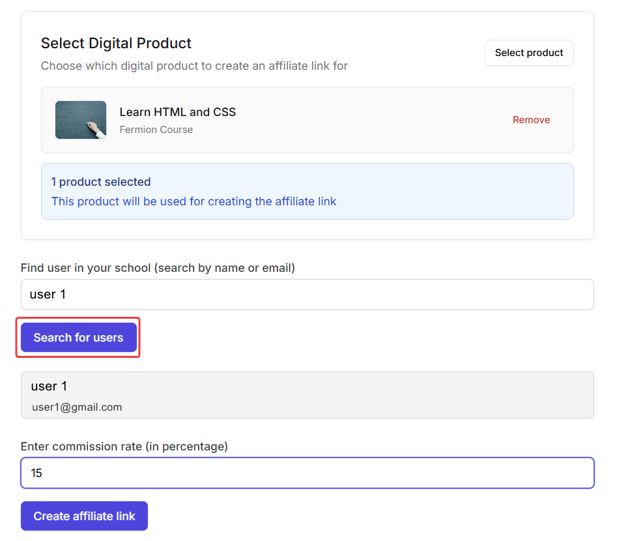Focus the commission rate input field

[307, 473]
